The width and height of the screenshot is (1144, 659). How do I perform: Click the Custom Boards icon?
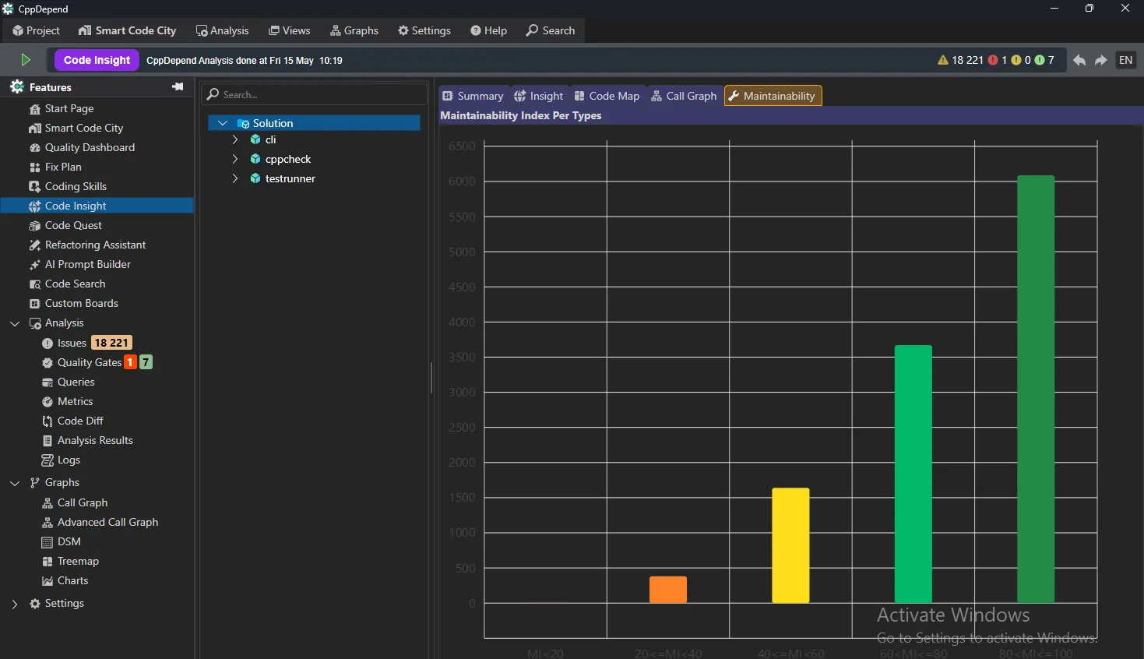click(34, 304)
